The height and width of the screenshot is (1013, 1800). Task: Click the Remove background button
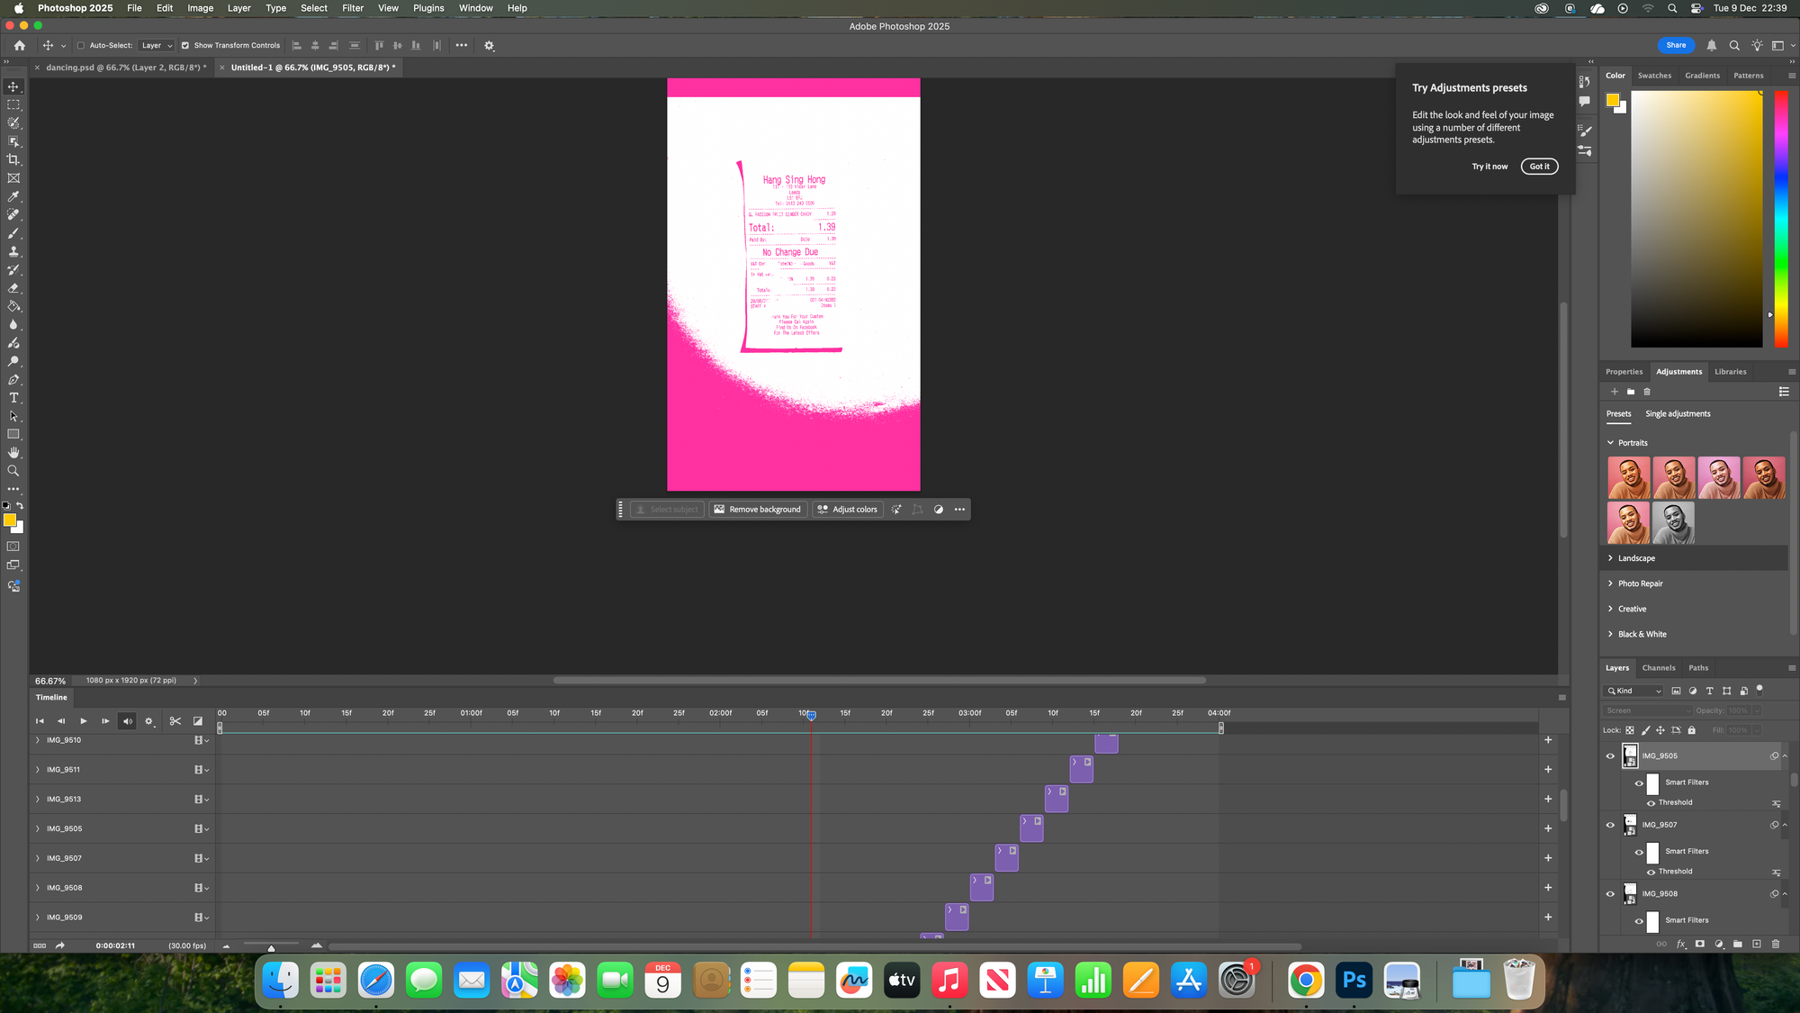click(x=757, y=510)
